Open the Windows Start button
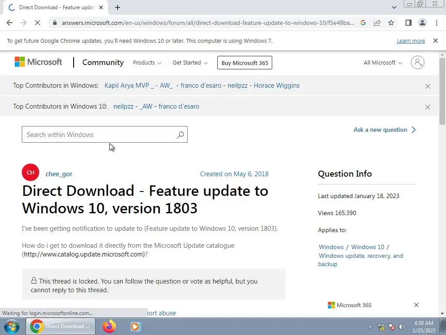This screenshot has width=446, height=335. point(12,326)
